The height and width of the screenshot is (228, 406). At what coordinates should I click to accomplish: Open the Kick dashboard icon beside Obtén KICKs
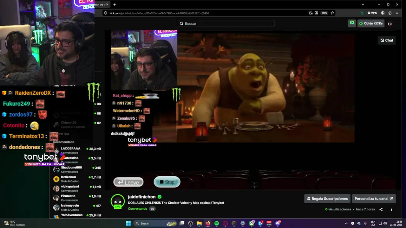coord(352,23)
